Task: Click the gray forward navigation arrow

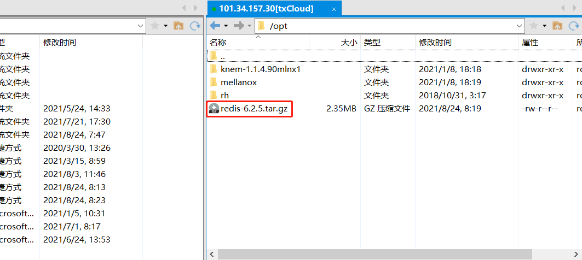Action: pos(239,26)
